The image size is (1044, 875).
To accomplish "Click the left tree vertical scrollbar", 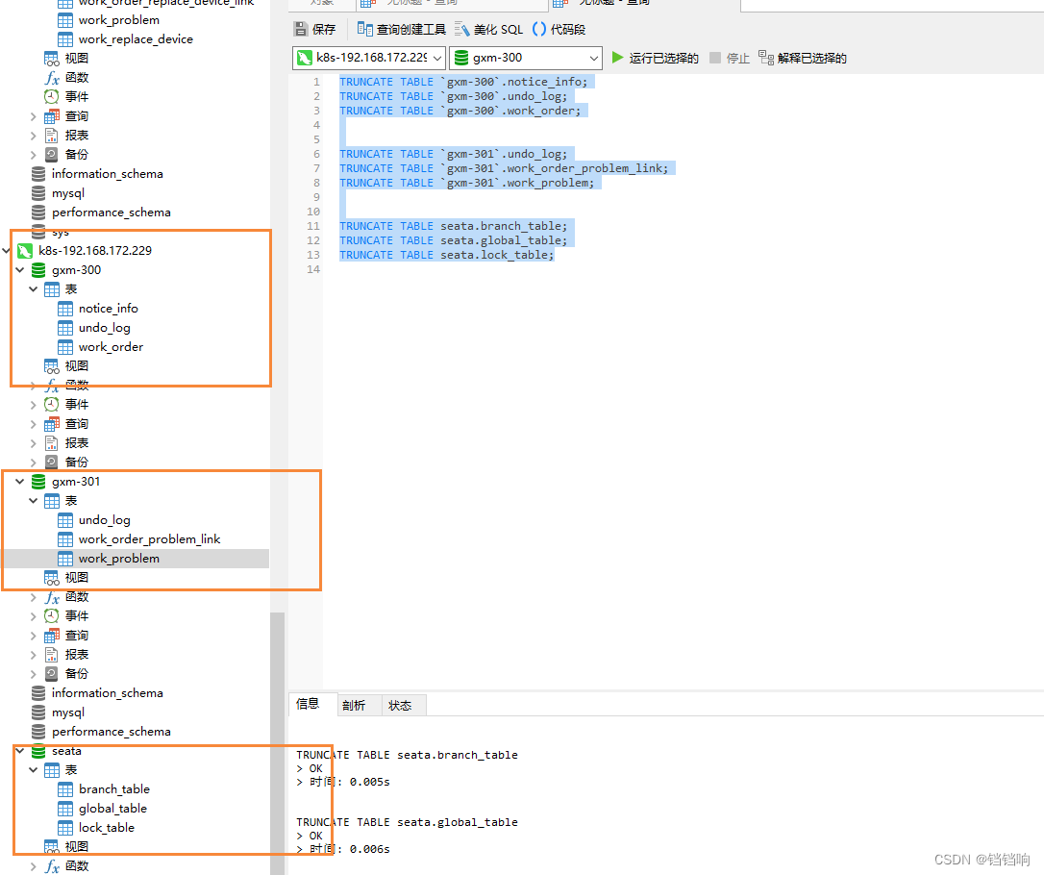I will point(277,742).
